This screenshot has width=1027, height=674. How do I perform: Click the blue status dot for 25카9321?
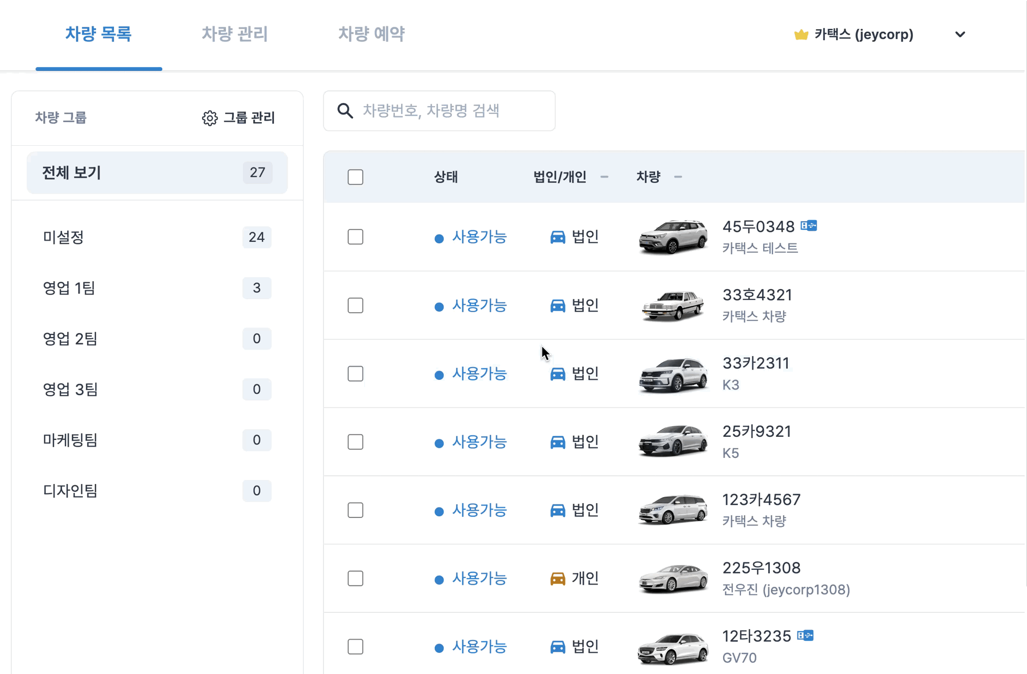(439, 443)
